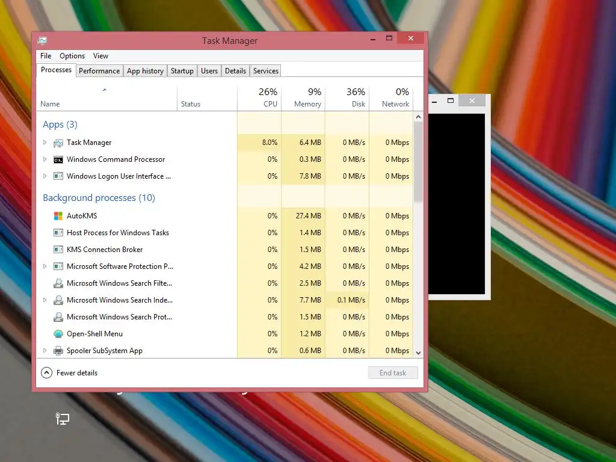
Task: Sort by the Memory column header
Action: click(303, 97)
